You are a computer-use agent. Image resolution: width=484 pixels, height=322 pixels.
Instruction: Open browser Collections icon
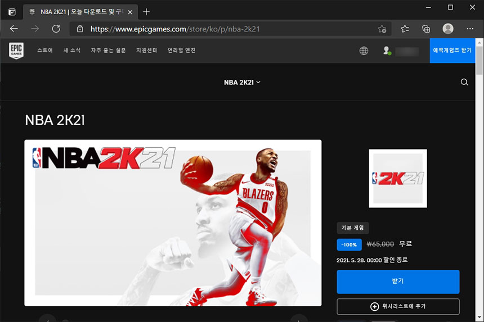(426, 29)
